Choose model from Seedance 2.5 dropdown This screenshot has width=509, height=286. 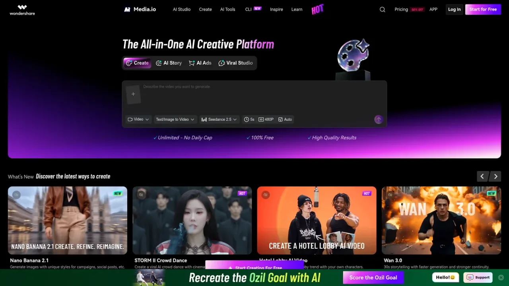click(x=219, y=119)
